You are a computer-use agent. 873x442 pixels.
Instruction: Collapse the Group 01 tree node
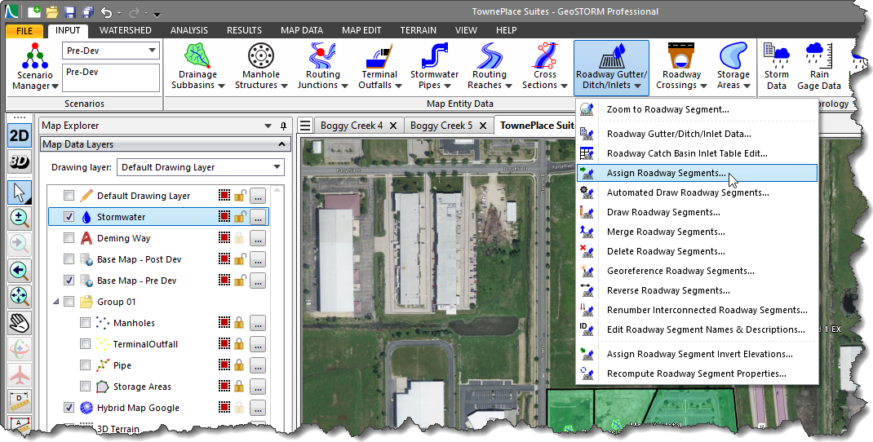[x=55, y=302]
